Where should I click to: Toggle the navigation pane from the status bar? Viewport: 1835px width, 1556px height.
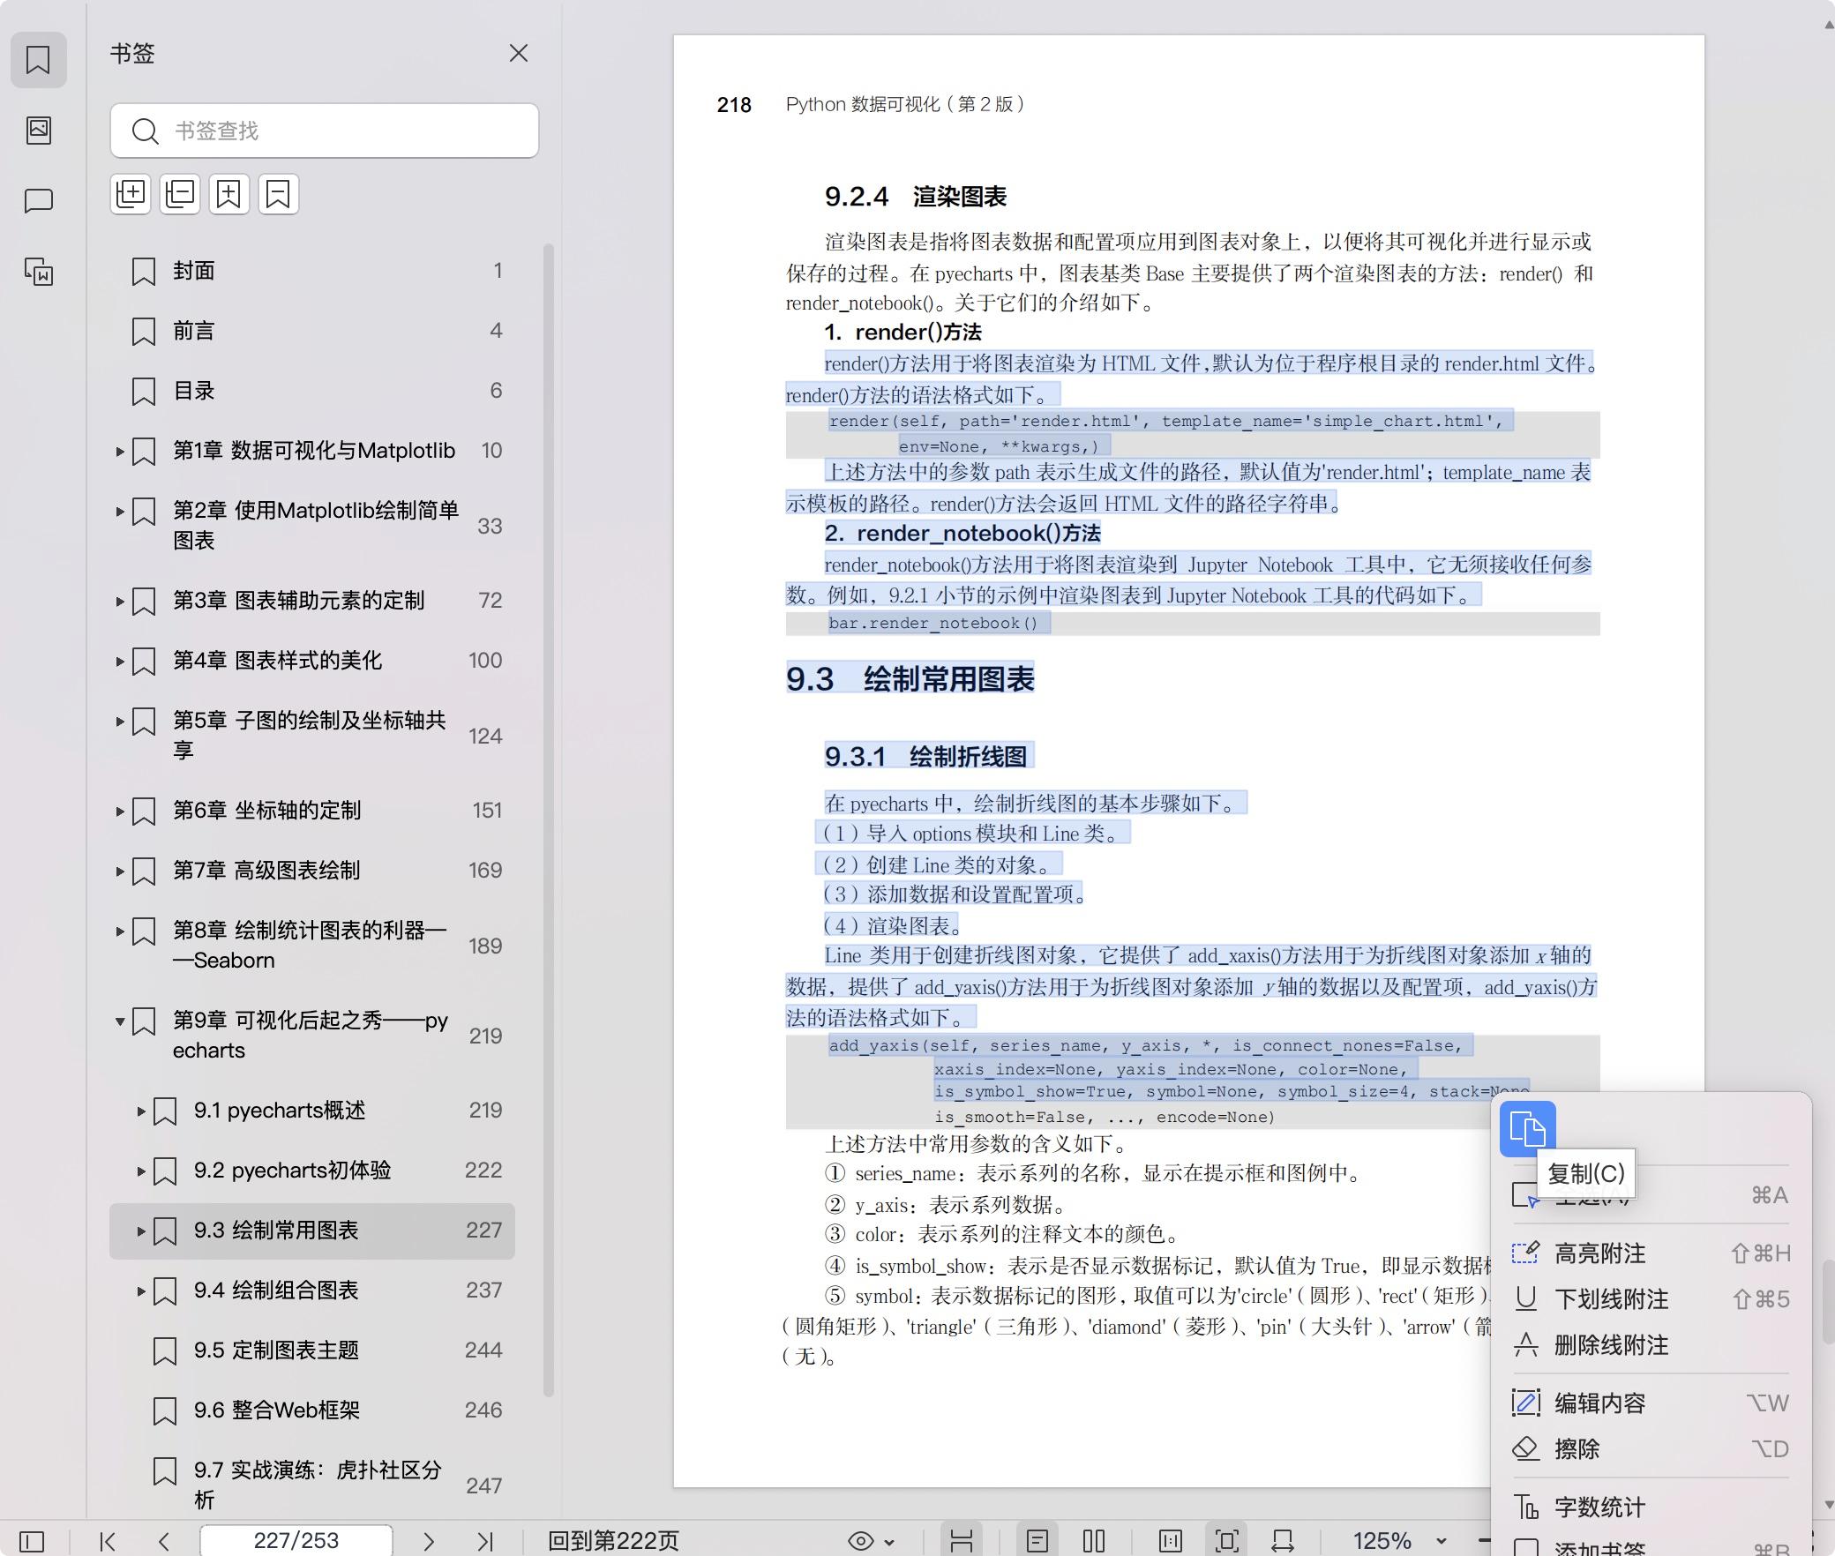pyautogui.click(x=32, y=1541)
